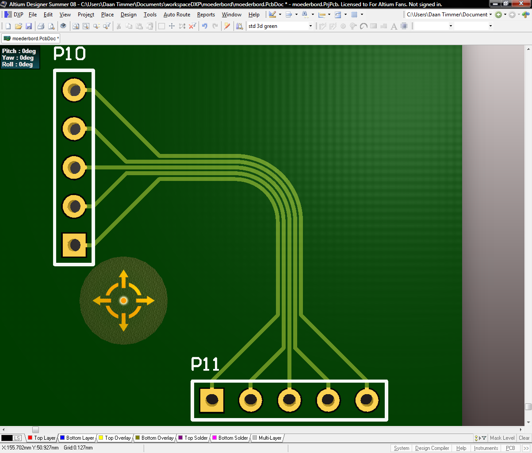
Task: Click the Mask Level button
Action: click(502, 438)
